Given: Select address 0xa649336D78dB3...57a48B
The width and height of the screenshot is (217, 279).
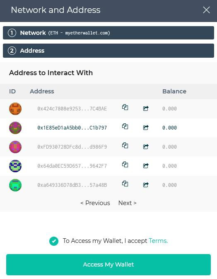Looking at the screenshot, I should point(108,185).
